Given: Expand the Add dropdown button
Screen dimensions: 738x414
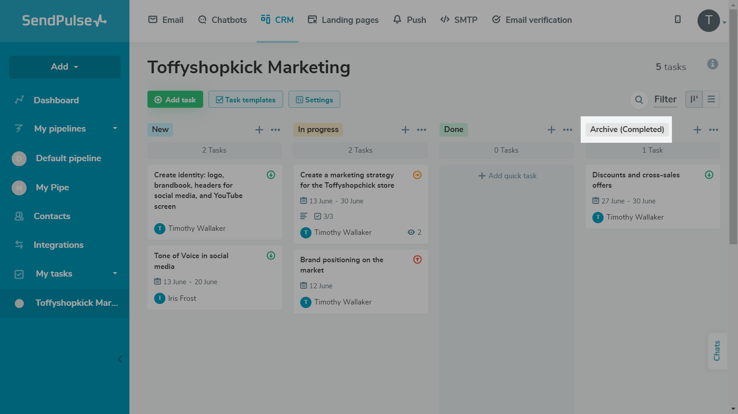Looking at the screenshot, I should (x=65, y=67).
